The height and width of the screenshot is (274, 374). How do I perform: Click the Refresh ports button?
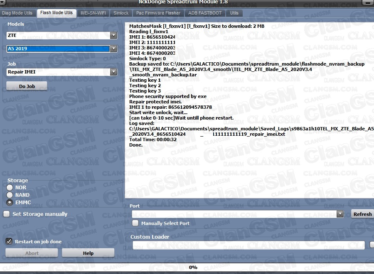362,214
